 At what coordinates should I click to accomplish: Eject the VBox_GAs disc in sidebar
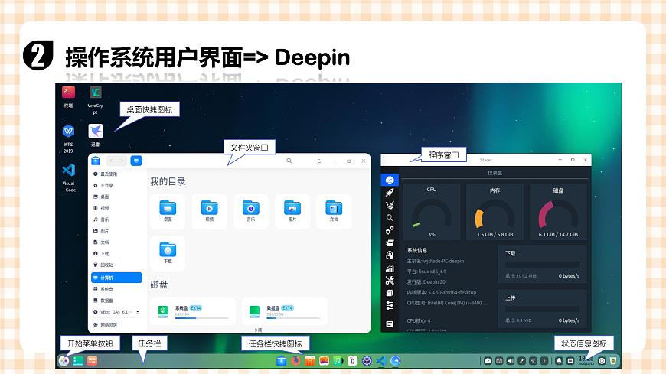point(138,312)
